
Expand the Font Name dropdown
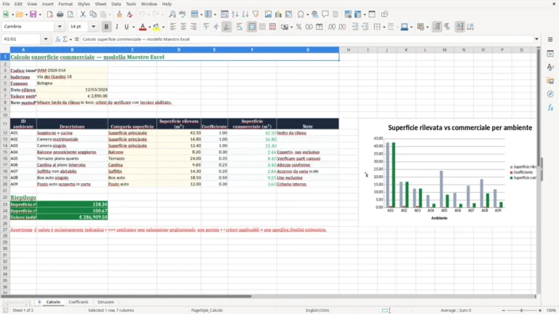[x=60, y=27]
